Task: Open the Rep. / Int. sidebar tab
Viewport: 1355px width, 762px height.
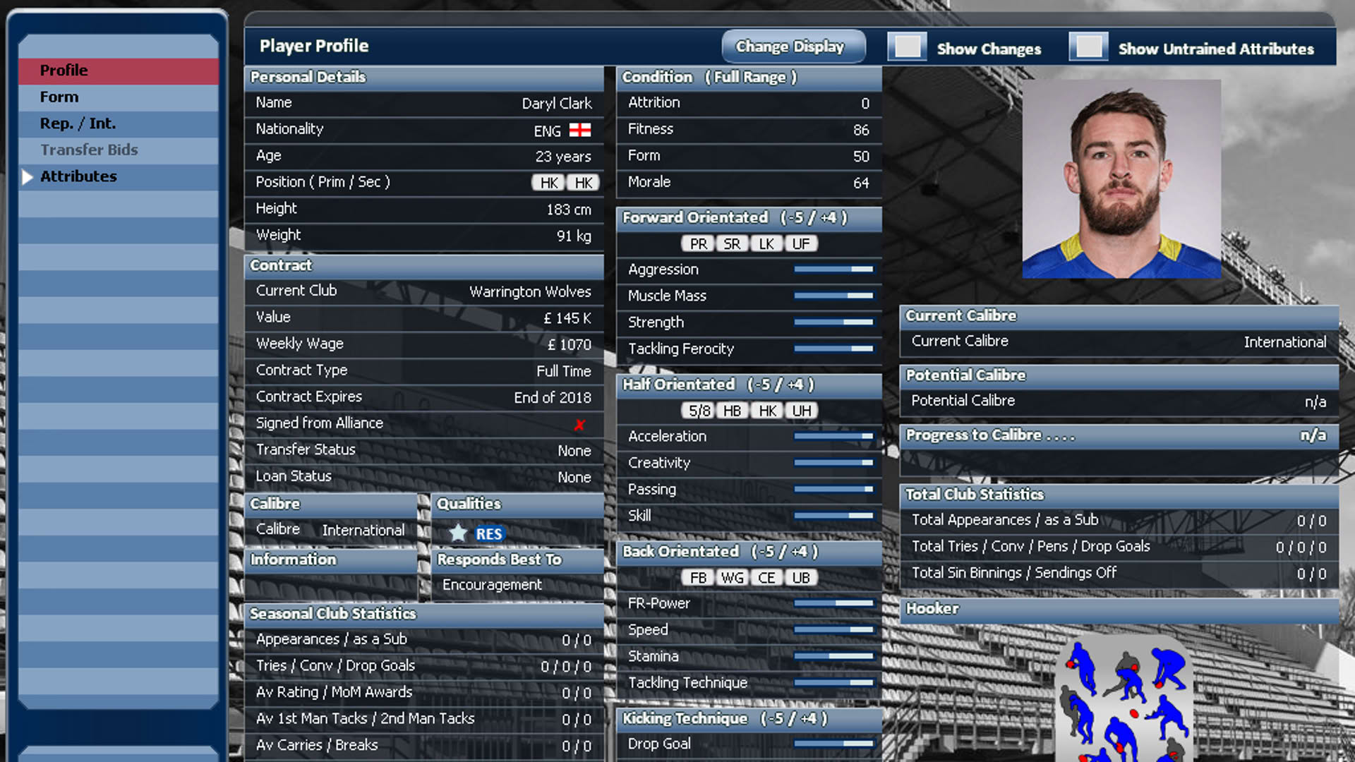Action: pyautogui.click(x=119, y=123)
